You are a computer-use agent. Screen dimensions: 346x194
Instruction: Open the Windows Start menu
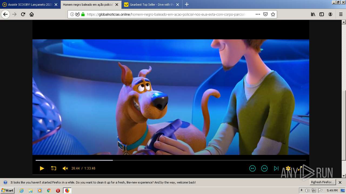pos(7,190)
